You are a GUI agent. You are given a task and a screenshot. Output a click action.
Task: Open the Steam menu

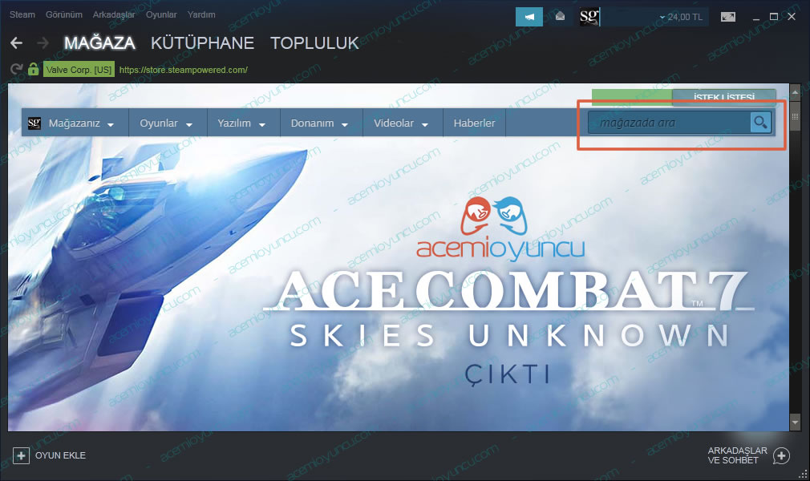point(22,14)
